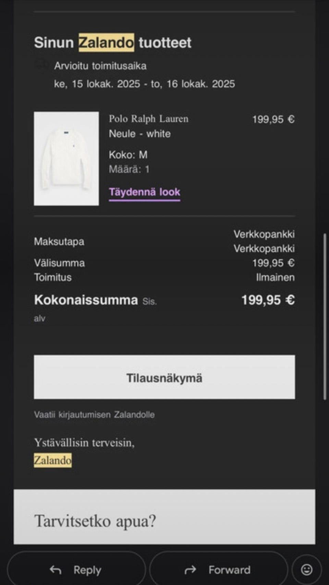The width and height of the screenshot is (329, 585).
Task: Tap the Vaatii kirjautumisen Zalandolle note
Action: (x=94, y=415)
